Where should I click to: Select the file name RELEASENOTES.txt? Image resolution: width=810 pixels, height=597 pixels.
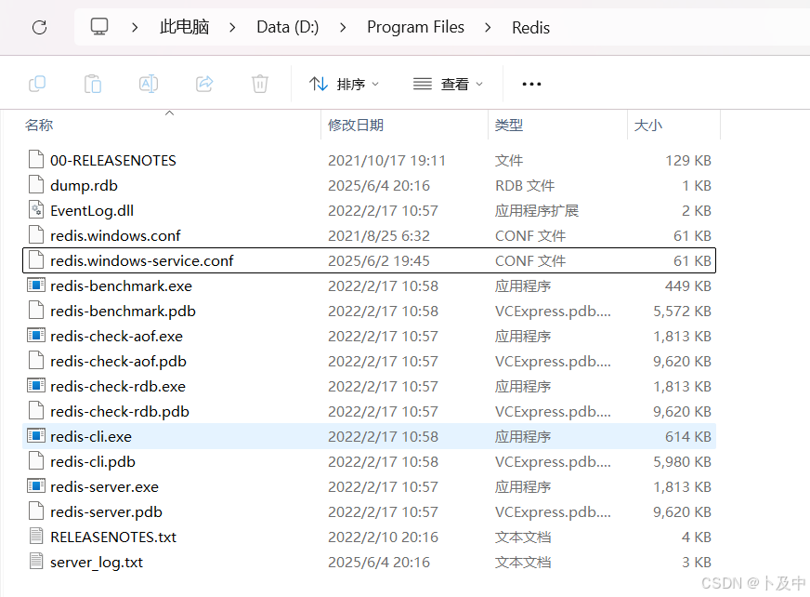(x=113, y=537)
